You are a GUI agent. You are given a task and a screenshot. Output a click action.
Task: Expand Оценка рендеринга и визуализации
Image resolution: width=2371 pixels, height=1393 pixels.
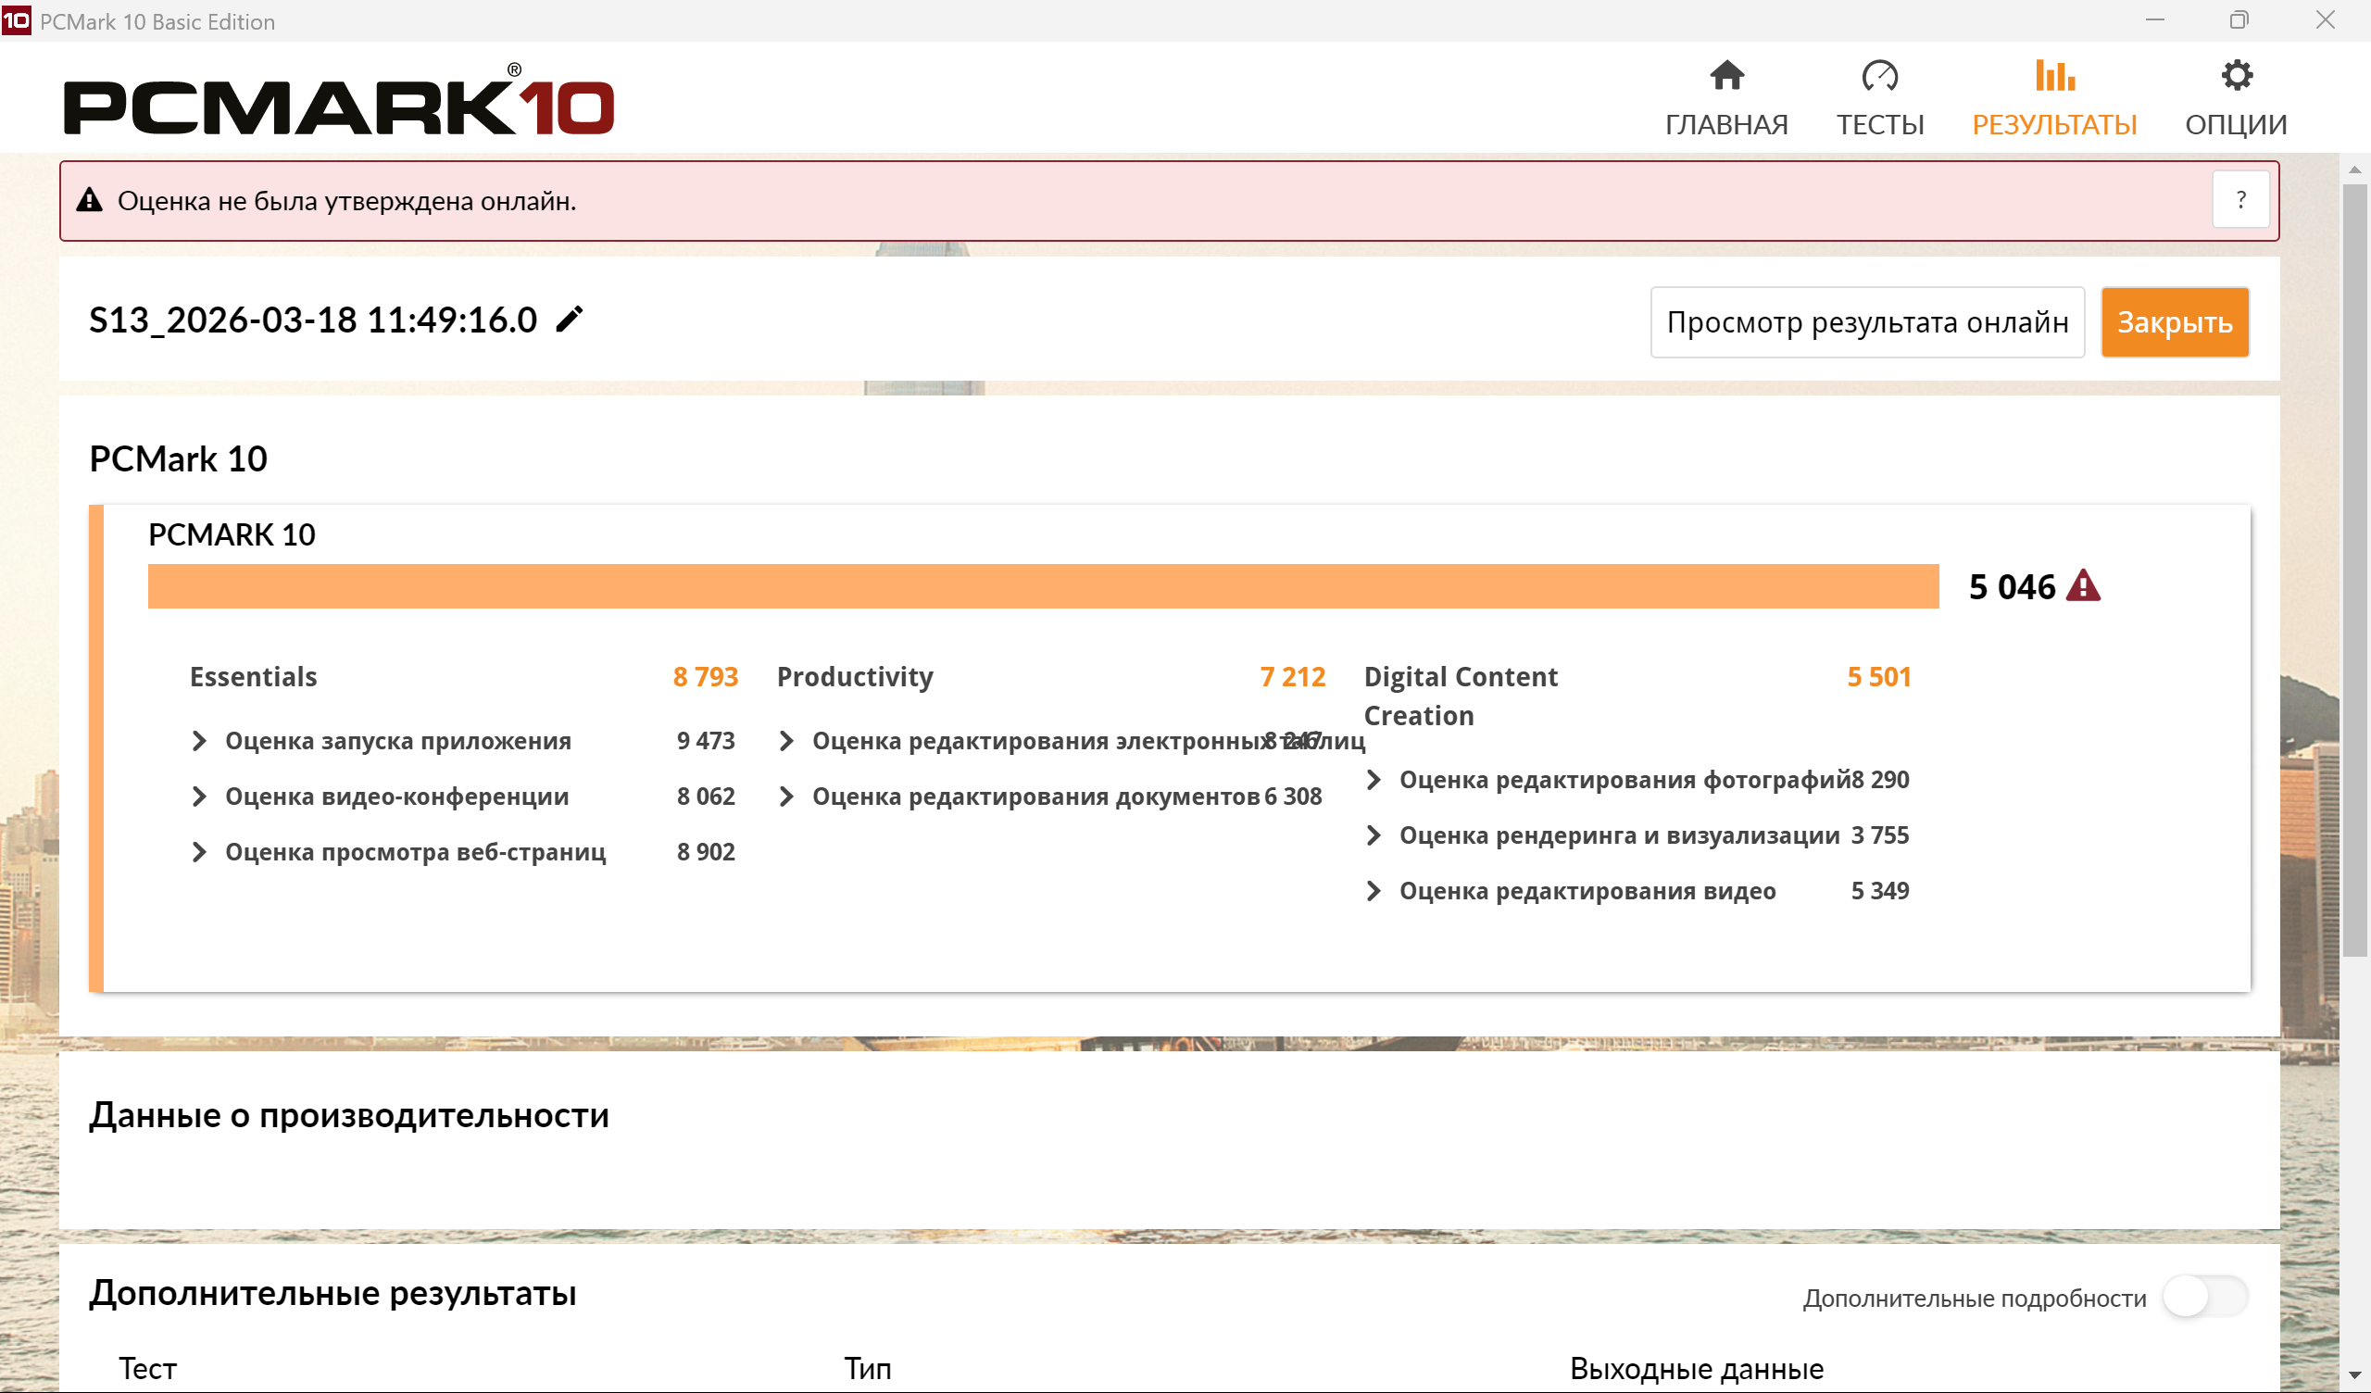1374,835
